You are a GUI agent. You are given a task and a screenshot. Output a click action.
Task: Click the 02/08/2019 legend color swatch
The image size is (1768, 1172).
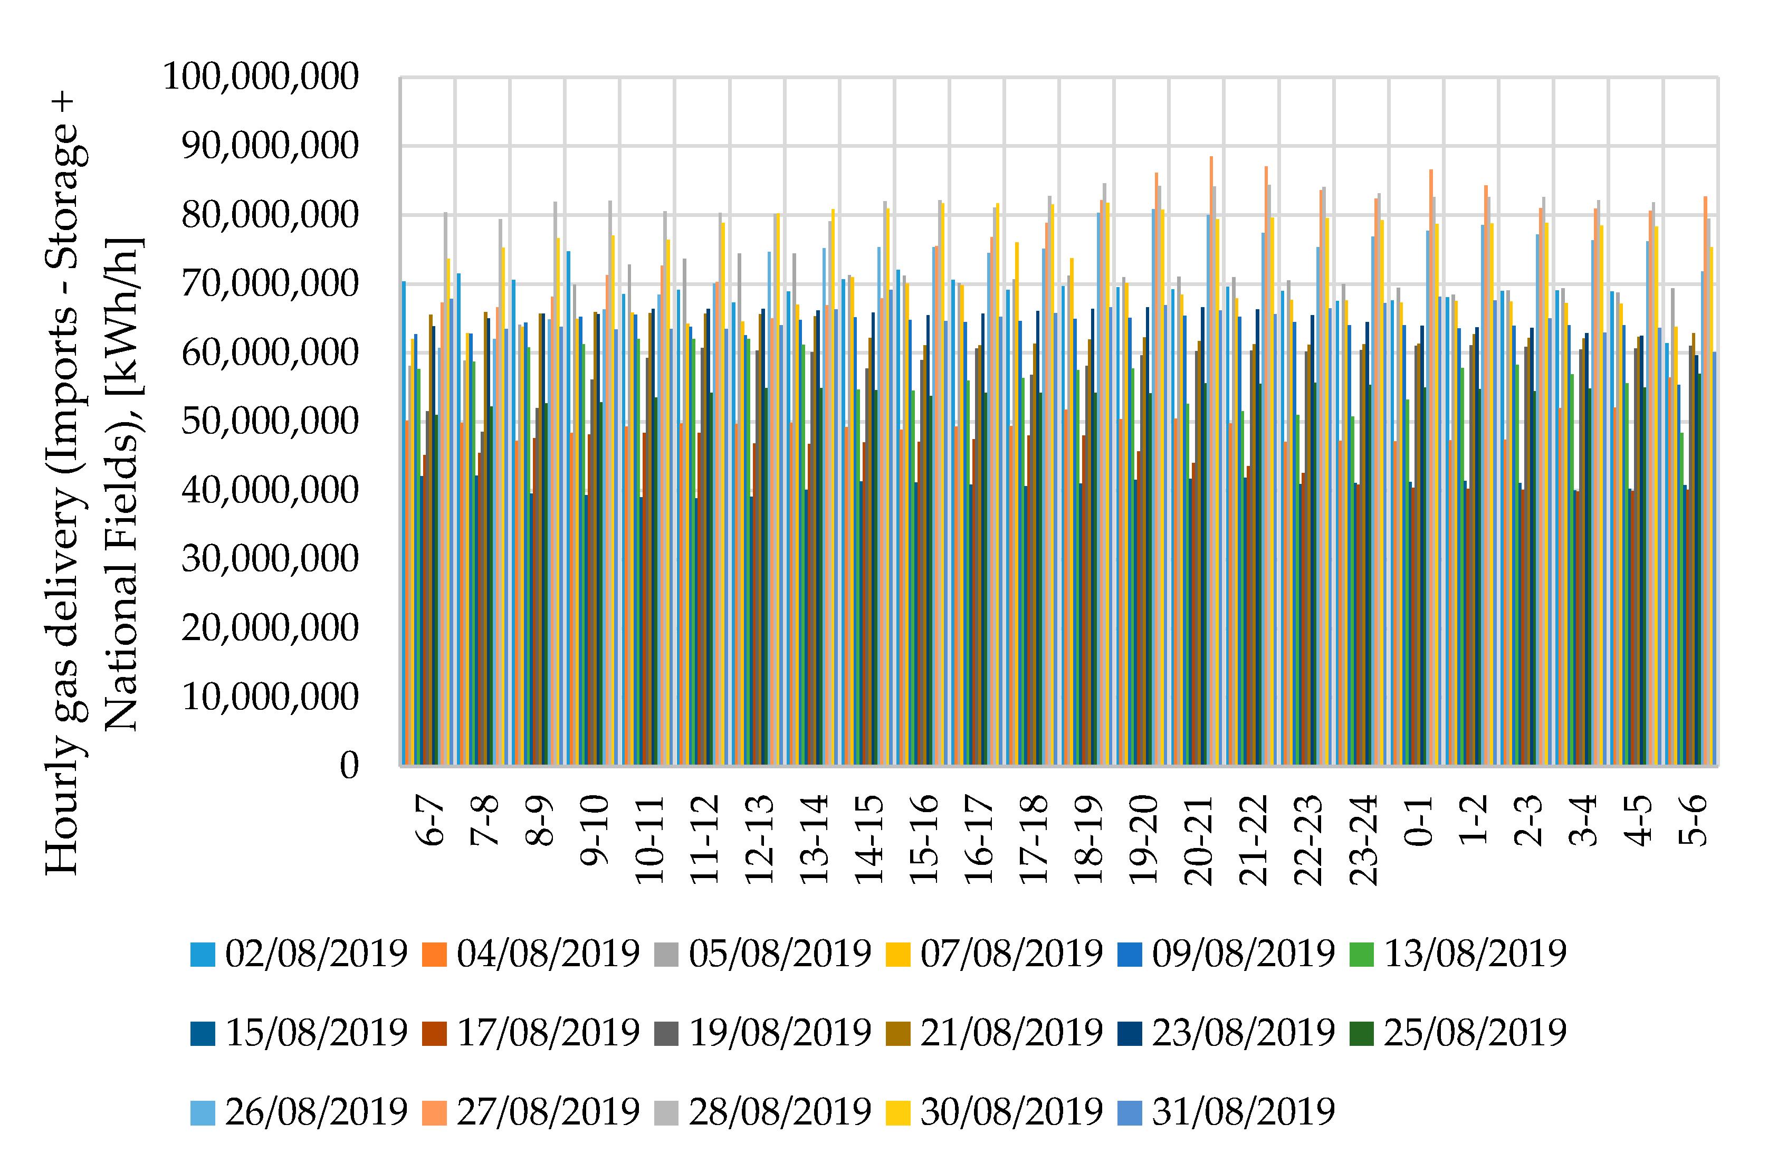pos(203,955)
